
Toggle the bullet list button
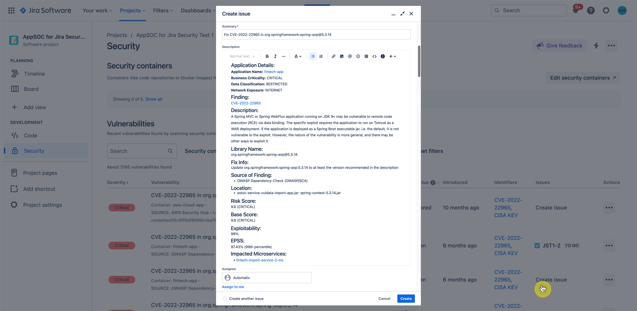313,56
